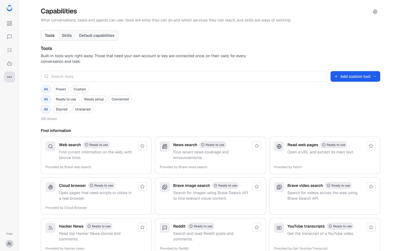Star the Web search tool

[x=142, y=146]
